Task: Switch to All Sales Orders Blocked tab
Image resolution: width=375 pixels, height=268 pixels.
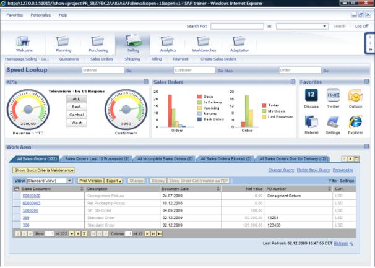Action: coord(226,159)
